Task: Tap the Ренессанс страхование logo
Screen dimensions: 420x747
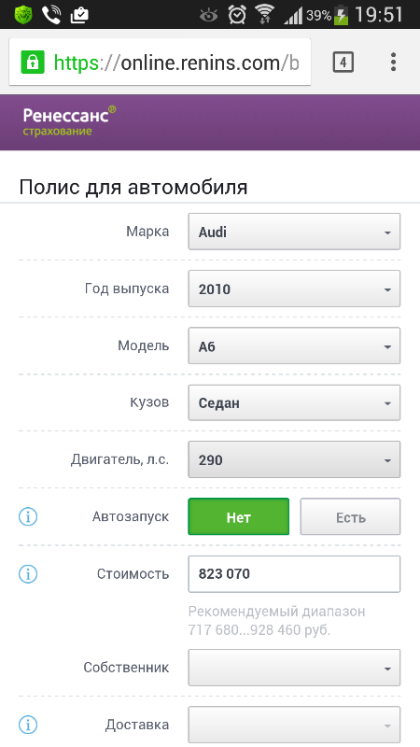Action: [x=69, y=121]
